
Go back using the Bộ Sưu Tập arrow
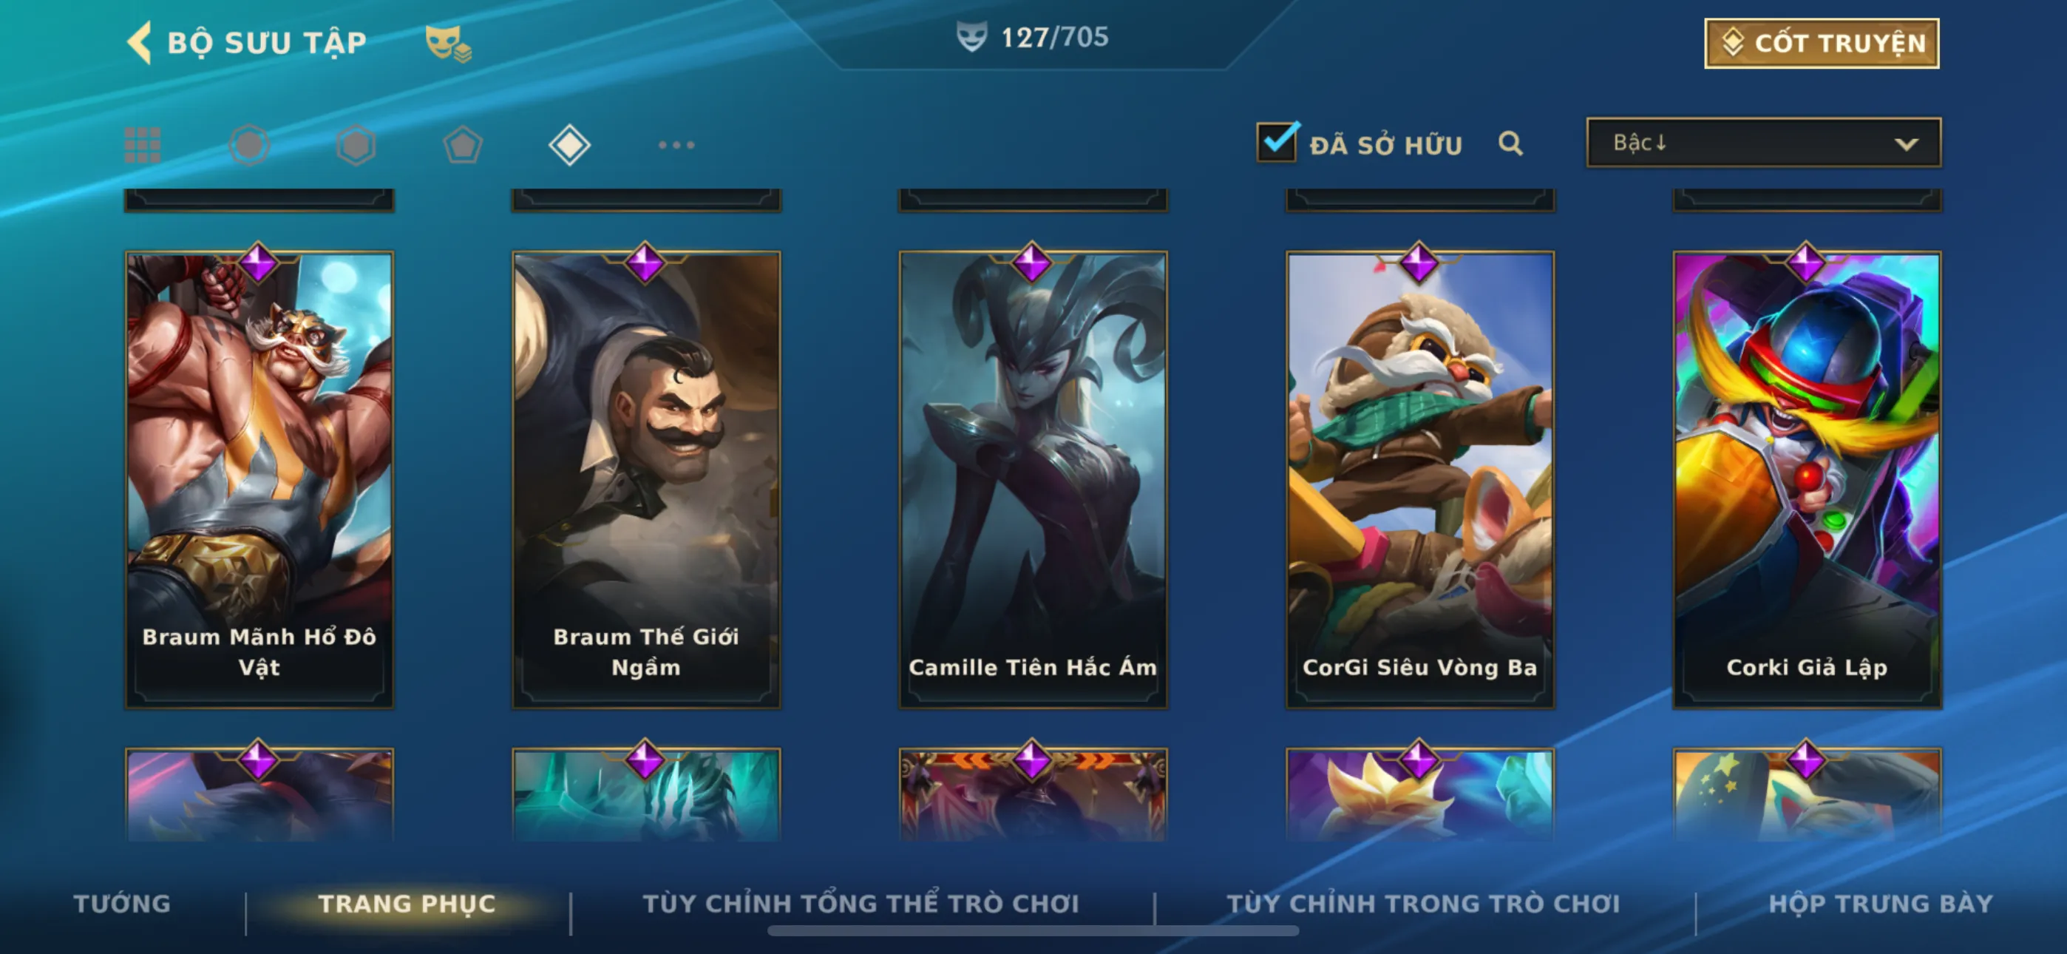139,41
